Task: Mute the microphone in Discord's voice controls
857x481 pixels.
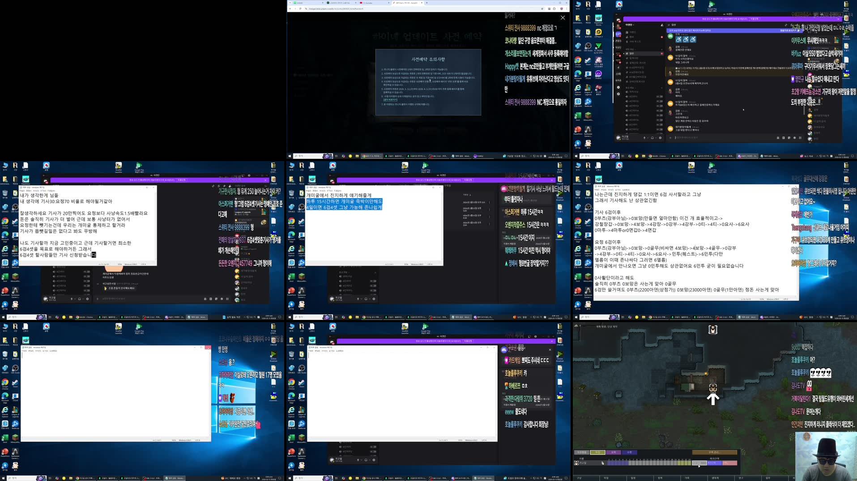Action: [x=645, y=138]
